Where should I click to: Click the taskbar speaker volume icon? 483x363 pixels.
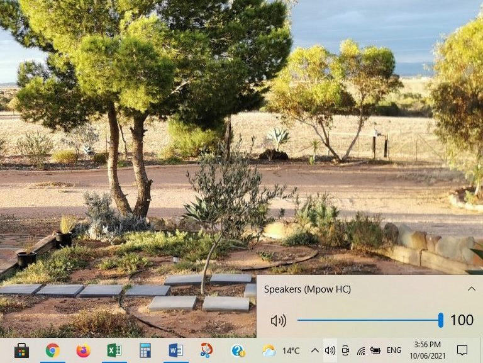click(x=330, y=350)
